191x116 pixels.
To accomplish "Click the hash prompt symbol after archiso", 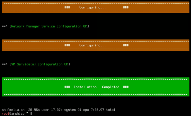I will pyautogui.click(x=31, y=114).
